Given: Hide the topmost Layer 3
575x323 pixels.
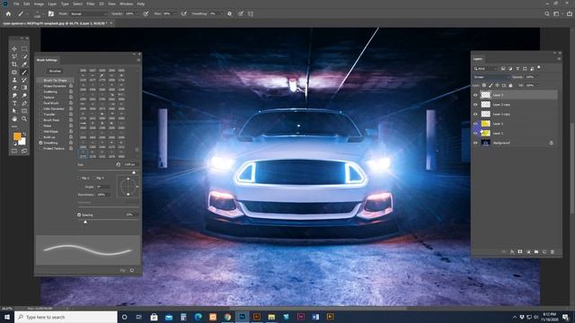Looking at the screenshot, I should [x=475, y=95].
